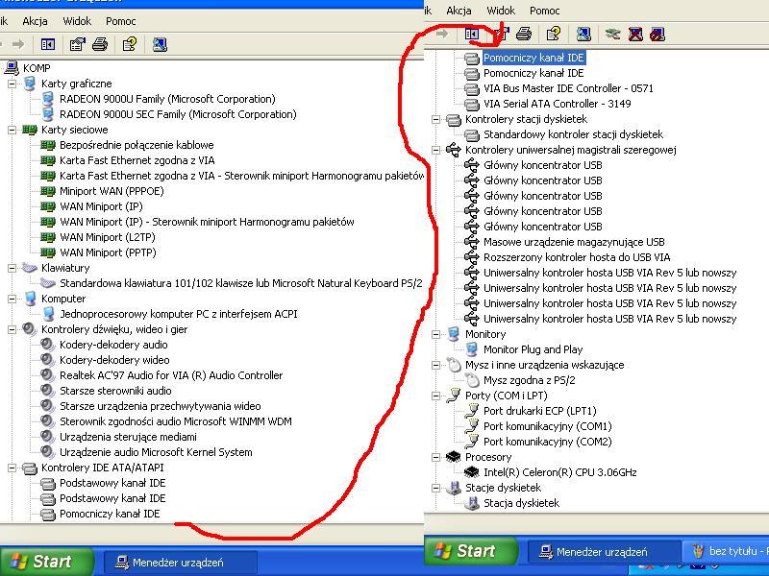Open Akcja menu in the window listing Procesory
Image resolution: width=769 pixels, height=576 pixels.
click(459, 11)
